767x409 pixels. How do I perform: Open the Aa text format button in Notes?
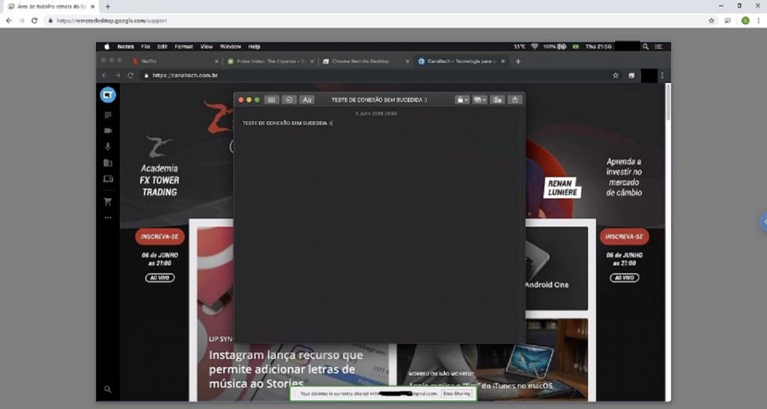(x=306, y=99)
